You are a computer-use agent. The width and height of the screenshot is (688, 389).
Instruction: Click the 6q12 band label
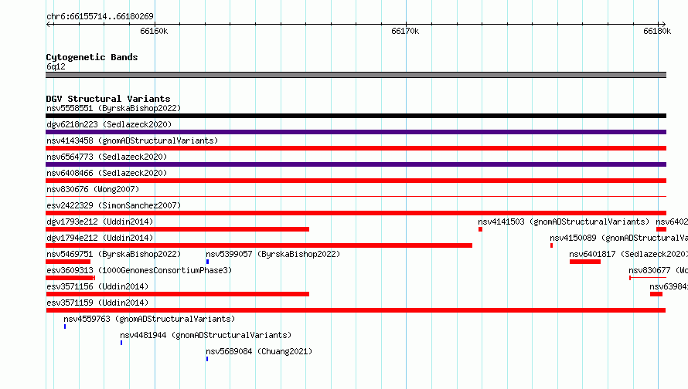pyautogui.click(x=56, y=66)
